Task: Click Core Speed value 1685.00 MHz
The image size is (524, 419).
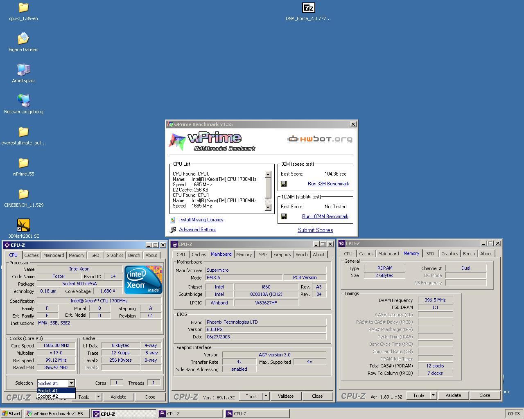Action: [x=56, y=345]
